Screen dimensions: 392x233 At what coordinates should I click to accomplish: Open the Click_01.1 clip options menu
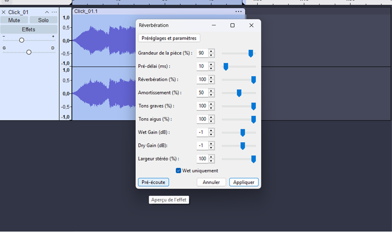[238, 11]
